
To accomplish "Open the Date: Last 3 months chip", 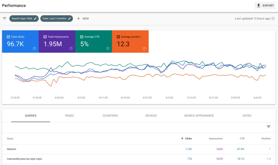I will click(x=56, y=18).
